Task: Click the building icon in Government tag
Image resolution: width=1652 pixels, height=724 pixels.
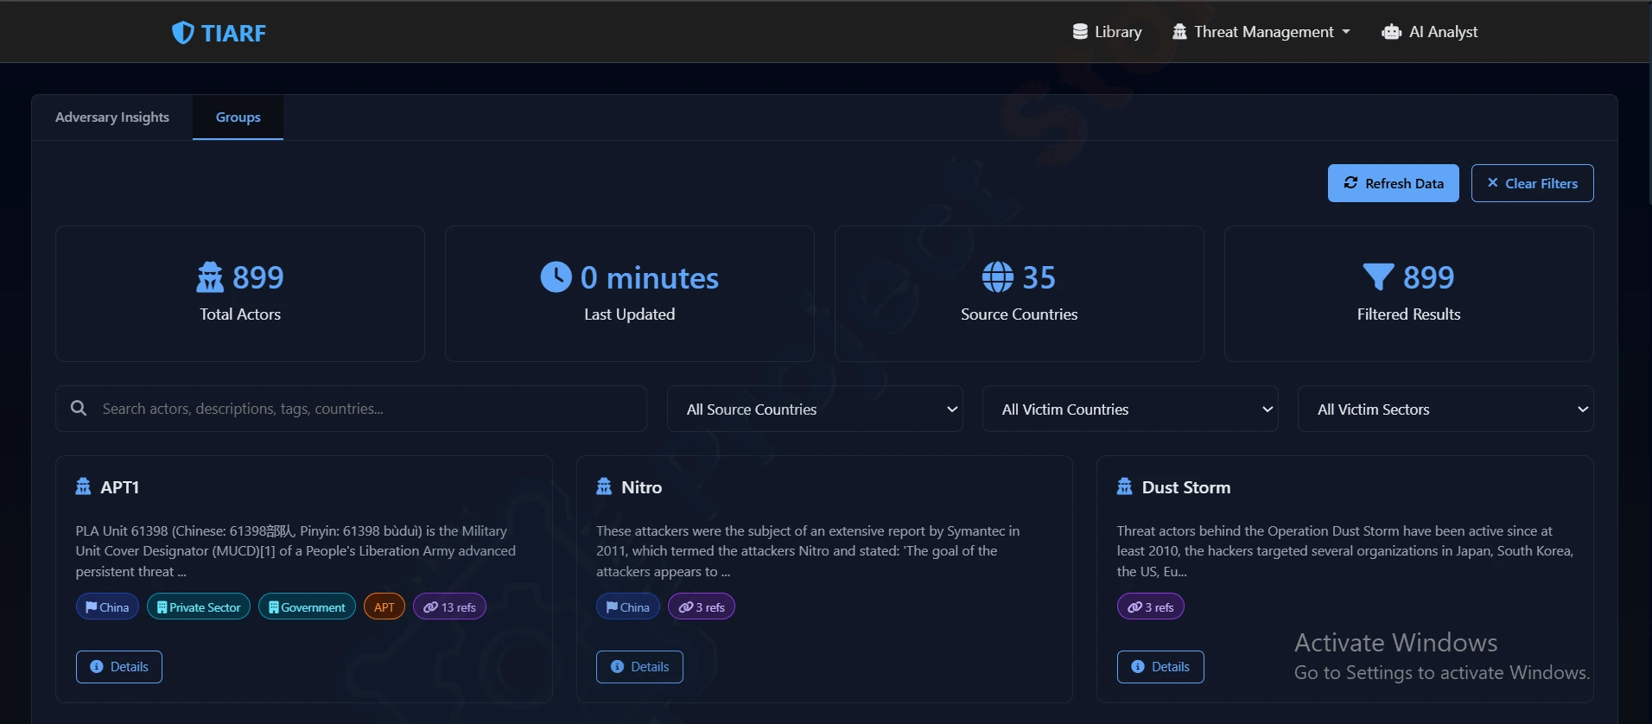Action: point(274,607)
